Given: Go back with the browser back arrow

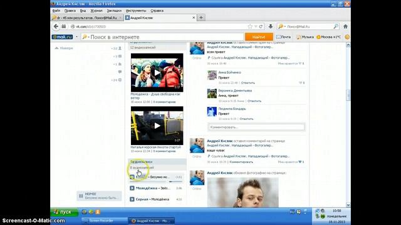Looking at the screenshot, I should [56, 26].
